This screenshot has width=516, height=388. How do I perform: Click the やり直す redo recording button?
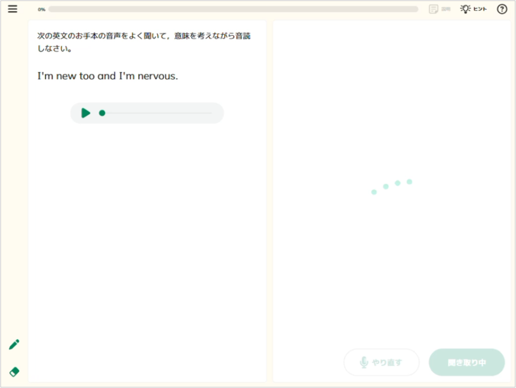(381, 362)
